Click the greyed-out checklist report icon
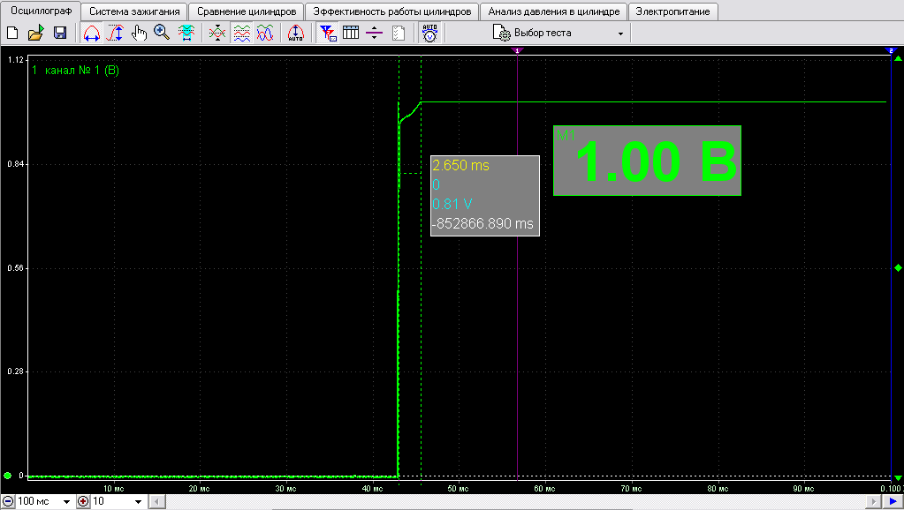This screenshot has height=510, width=904. 399,33
